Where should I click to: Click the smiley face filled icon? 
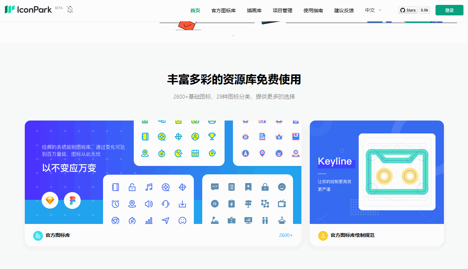(x=281, y=187)
